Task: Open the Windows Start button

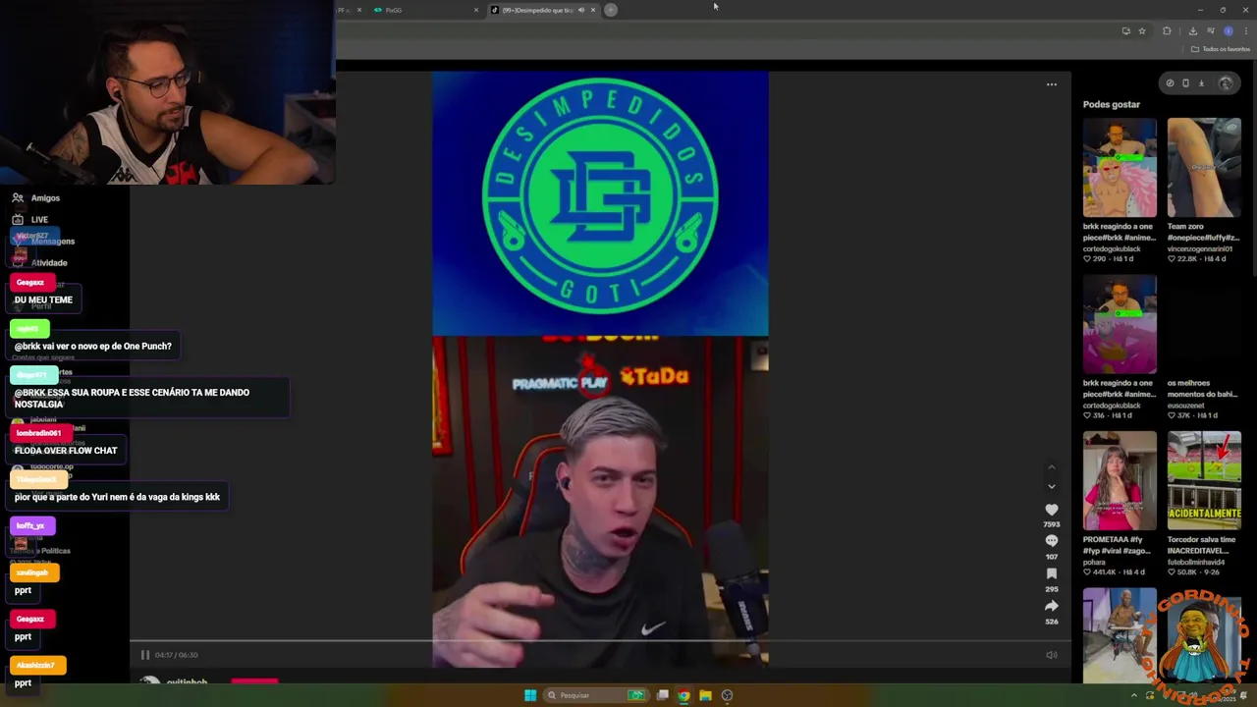Action: point(530,695)
